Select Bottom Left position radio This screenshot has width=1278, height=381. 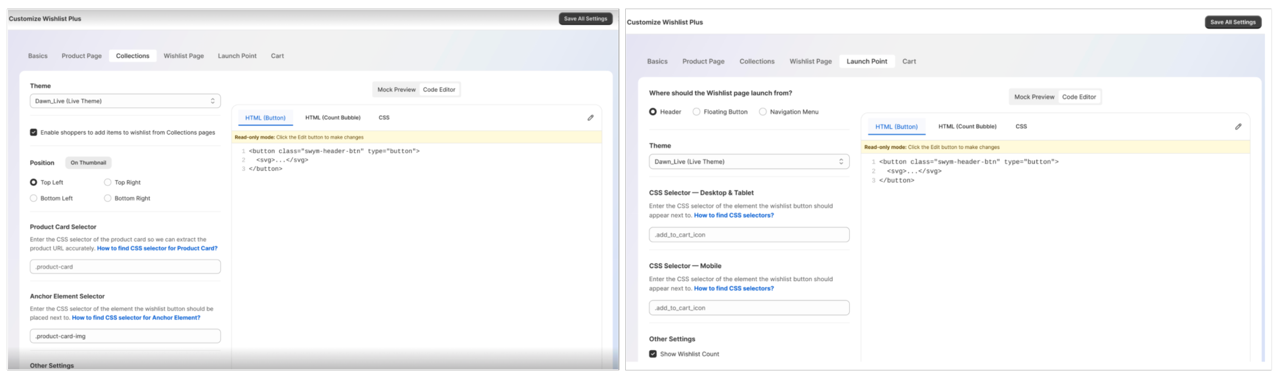[x=33, y=198]
